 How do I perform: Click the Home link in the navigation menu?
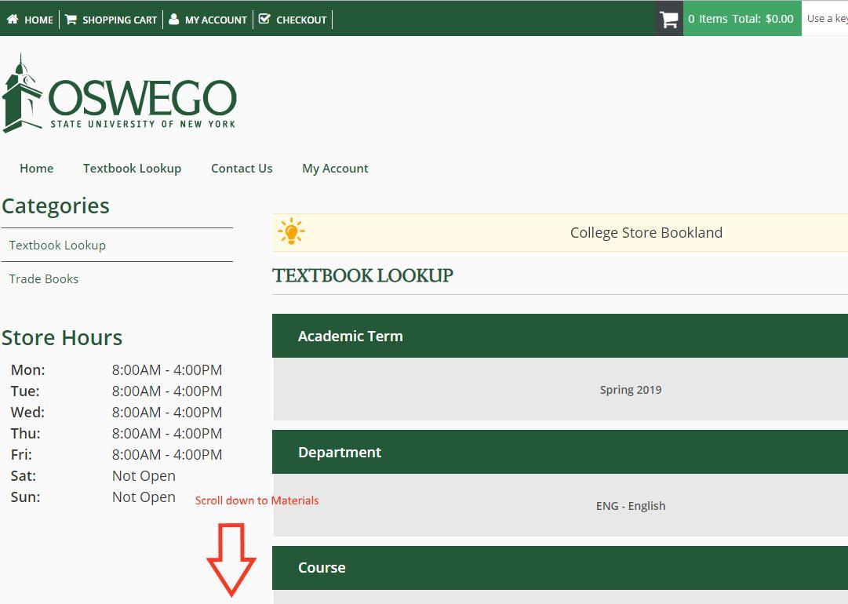tap(36, 168)
